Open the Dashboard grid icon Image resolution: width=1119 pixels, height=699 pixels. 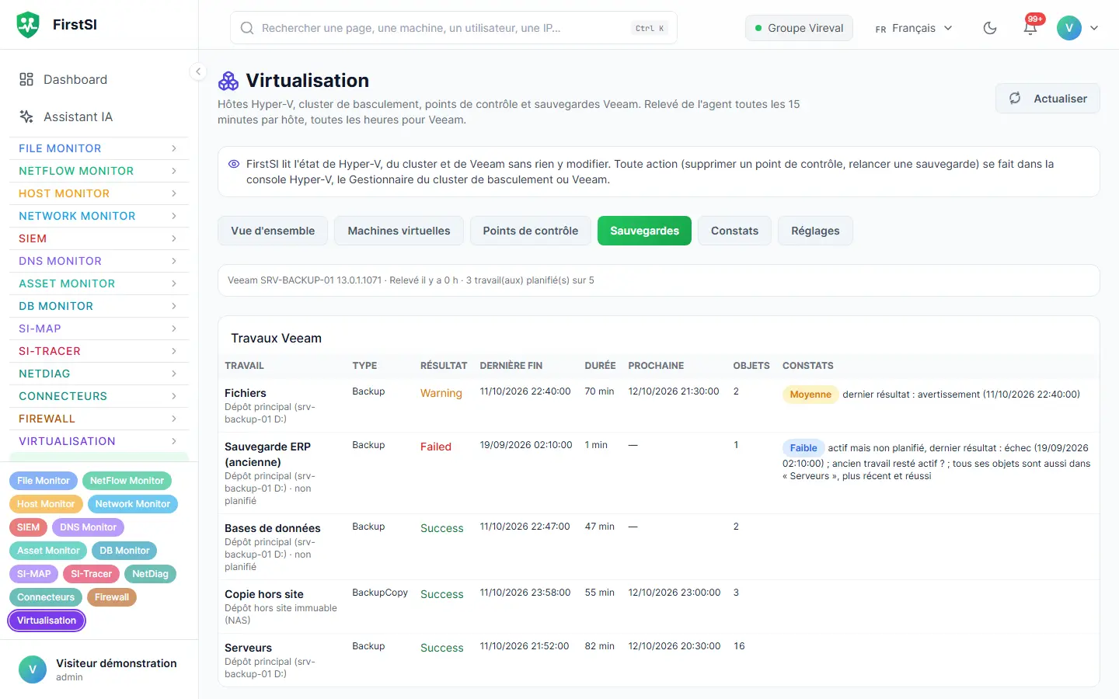(x=26, y=79)
